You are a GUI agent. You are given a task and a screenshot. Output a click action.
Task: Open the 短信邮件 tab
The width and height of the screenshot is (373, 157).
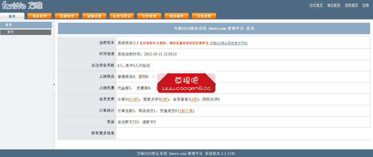[x=176, y=16]
